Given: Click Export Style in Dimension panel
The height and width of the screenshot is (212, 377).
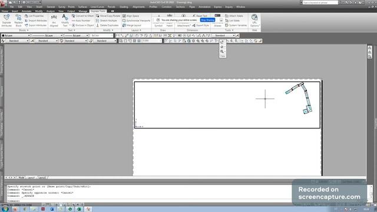Looking at the screenshot, I should point(200,25).
